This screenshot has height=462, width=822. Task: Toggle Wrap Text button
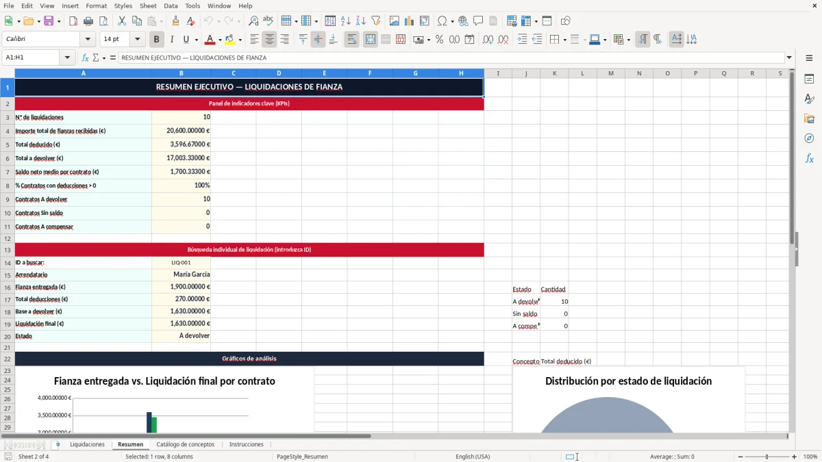pos(351,40)
